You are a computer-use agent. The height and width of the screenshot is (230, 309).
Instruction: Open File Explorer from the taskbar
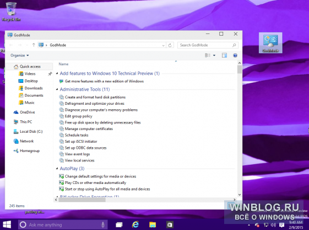click(153, 225)
